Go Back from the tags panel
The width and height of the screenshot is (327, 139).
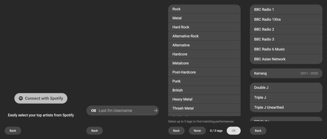click(x=177, y=131)
